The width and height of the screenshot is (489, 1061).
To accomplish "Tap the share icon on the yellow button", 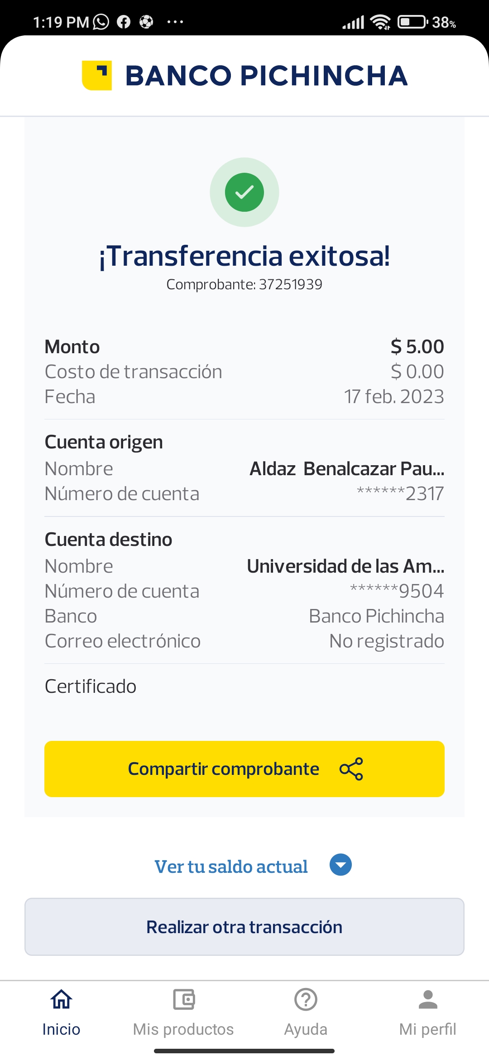I will [x=351, y=769].
